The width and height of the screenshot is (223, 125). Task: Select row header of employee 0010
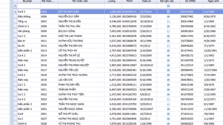pos(15,36)
